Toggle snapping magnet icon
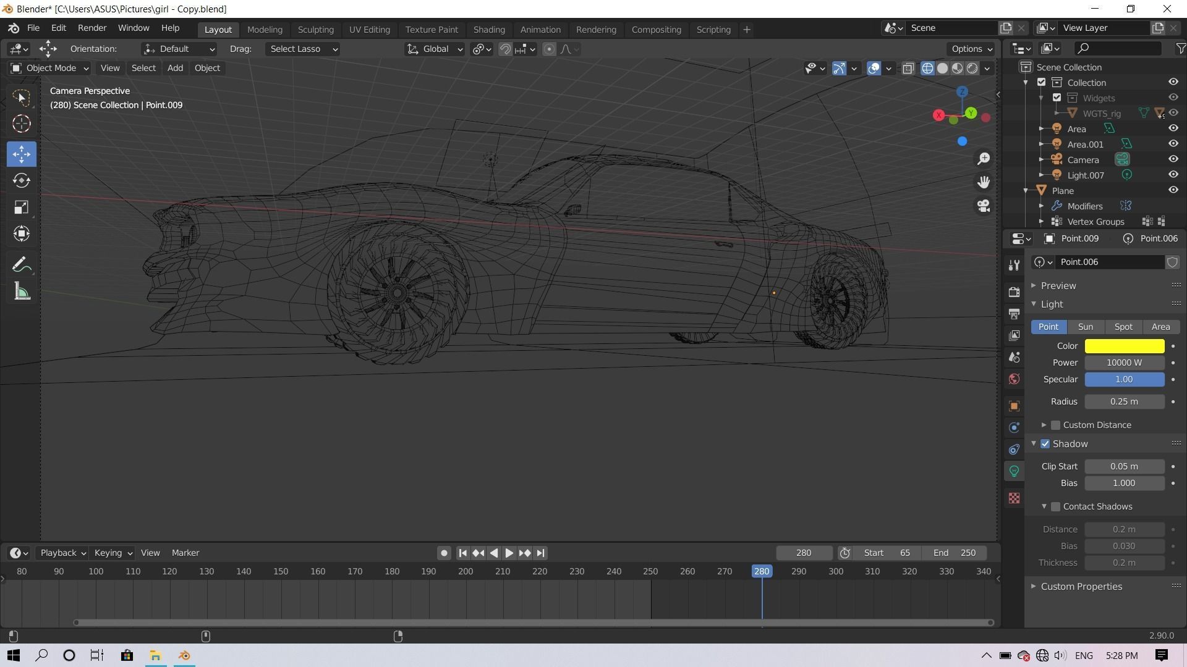Image resolution: width=1187 pixels, height=667 pixels. point(505,49)
